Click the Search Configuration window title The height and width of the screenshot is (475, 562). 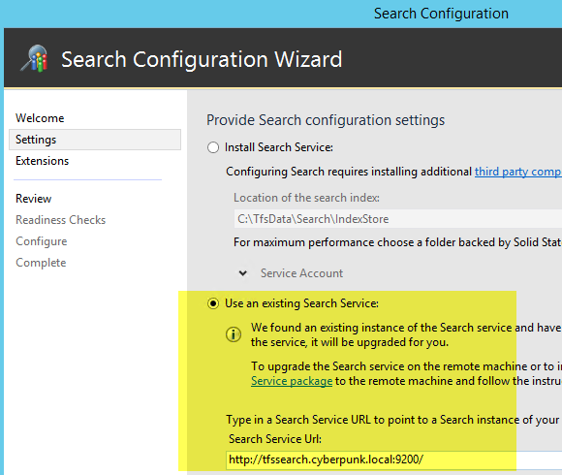click(x=441, y=14)
